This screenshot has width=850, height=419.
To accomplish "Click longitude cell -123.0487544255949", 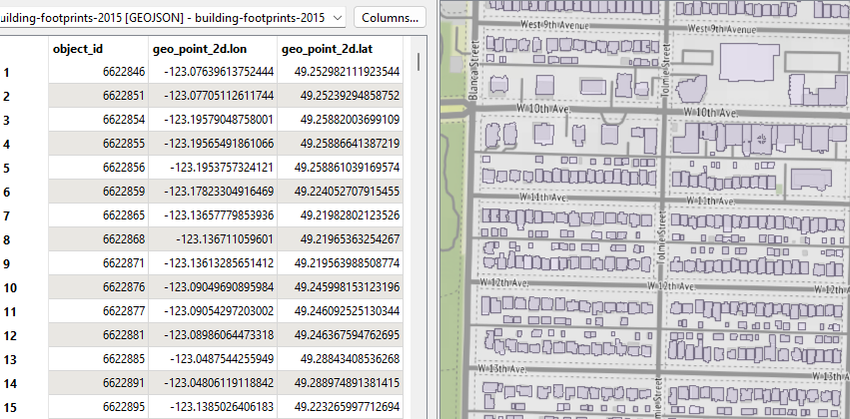I will pyautogui.click(x=213, y=359).
